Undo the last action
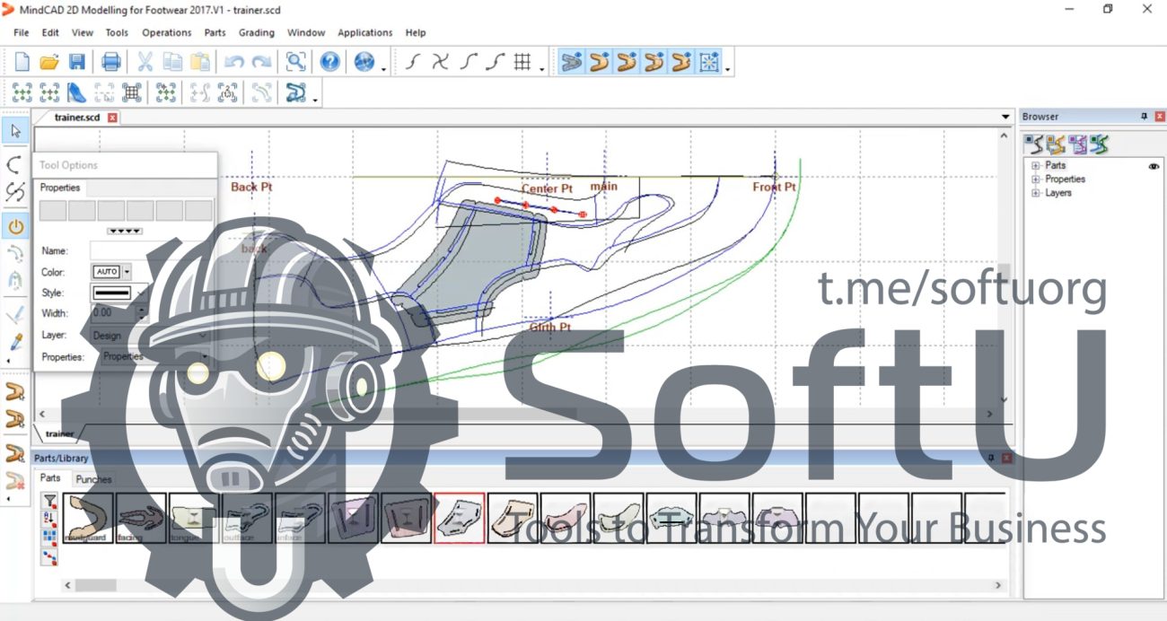This screenshot has height=621, width=1167. pyautogui.click(x=234, y=62)
